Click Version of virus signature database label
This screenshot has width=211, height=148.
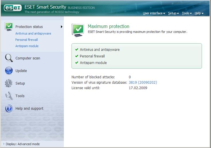pyautogui.click(x=99, y=83)
